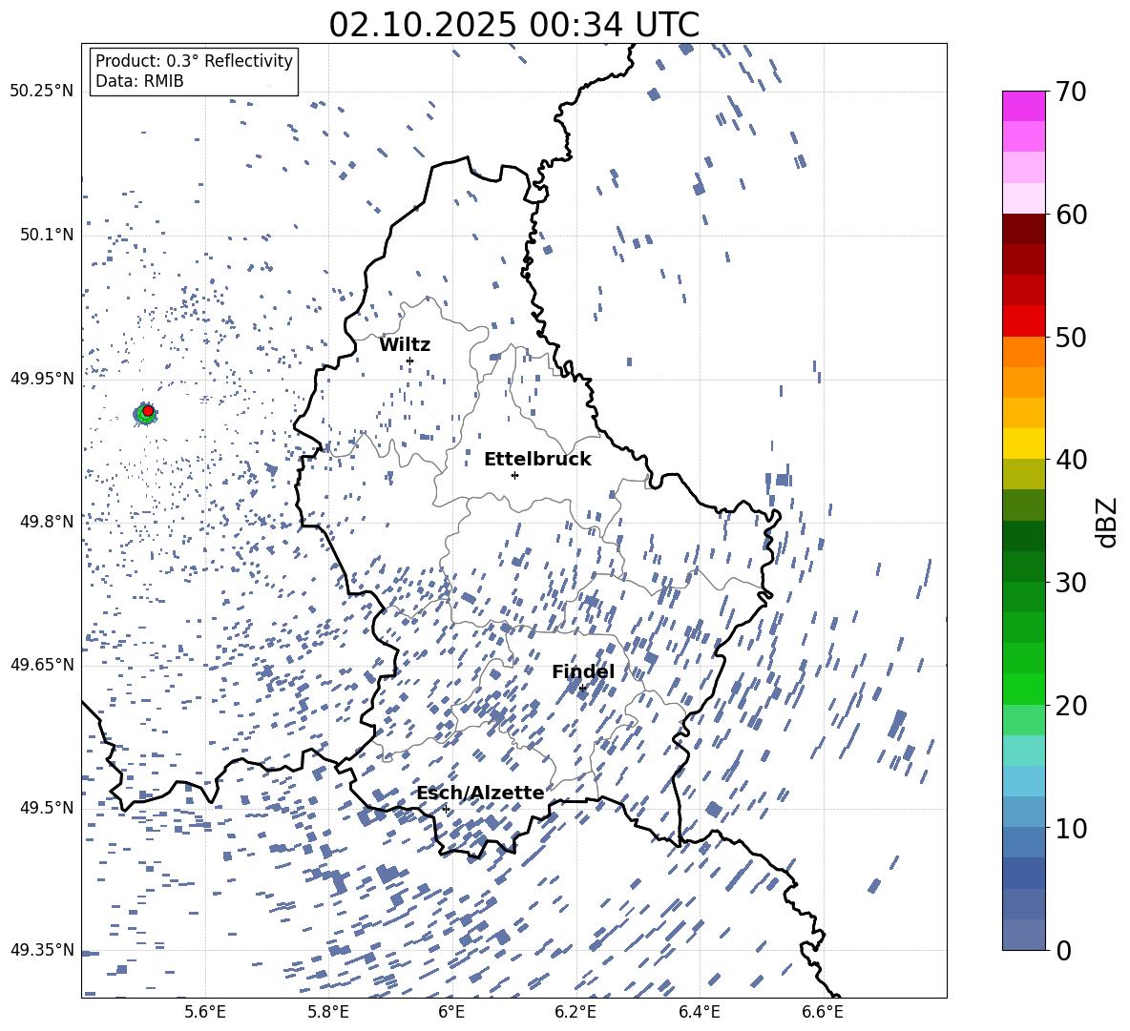
Task: Click the 50.25°N latitude tick label
Action: click(x=42, y=92)
